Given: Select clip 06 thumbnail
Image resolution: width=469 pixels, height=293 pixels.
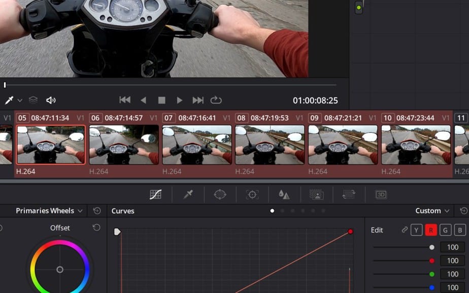Looking at the screenshot, I should click(124, 145).
